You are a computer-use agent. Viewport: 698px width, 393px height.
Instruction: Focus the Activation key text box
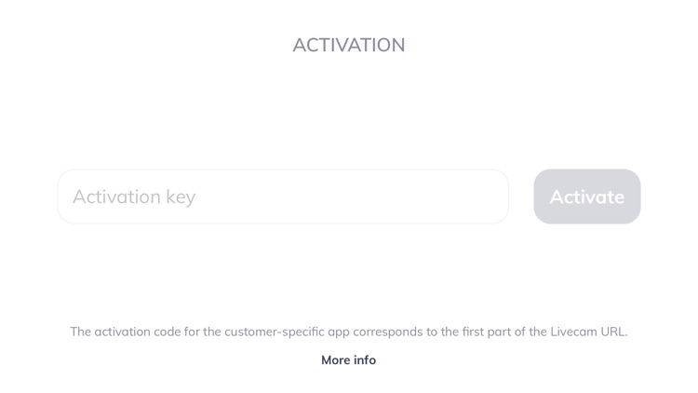(283, 196)
